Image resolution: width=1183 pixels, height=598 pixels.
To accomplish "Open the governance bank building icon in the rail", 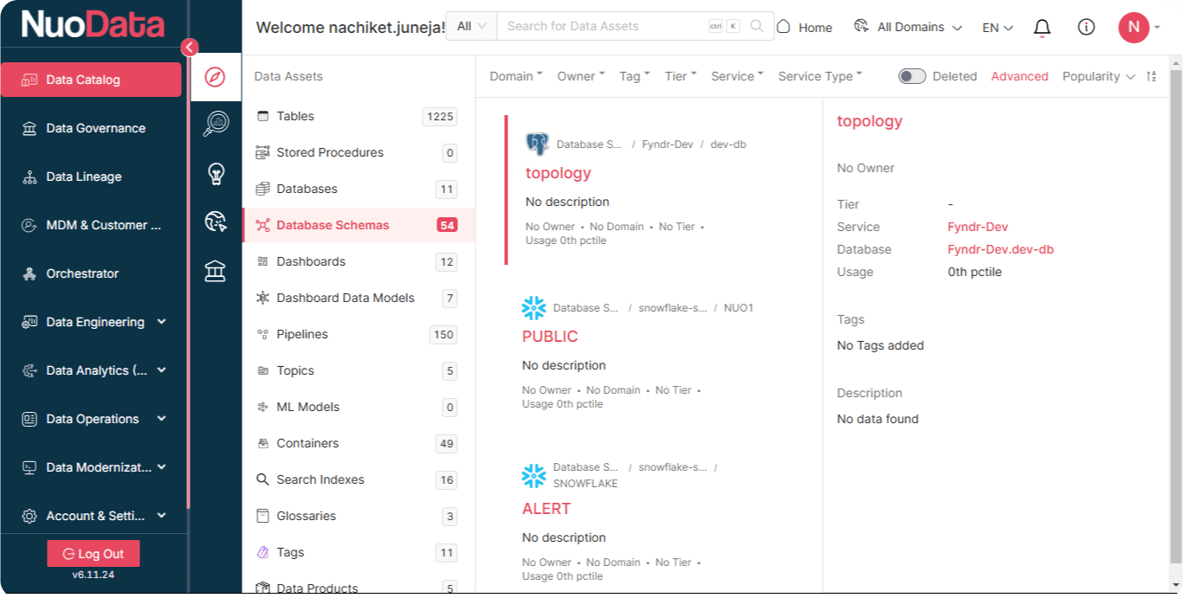I will coord(215,271).
